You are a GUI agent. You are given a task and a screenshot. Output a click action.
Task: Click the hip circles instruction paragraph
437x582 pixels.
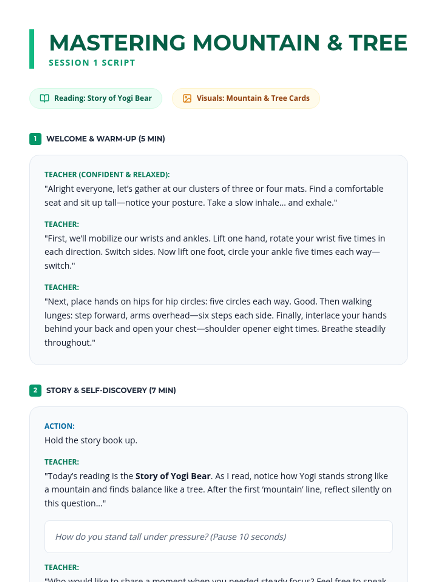tap(216, 322)
